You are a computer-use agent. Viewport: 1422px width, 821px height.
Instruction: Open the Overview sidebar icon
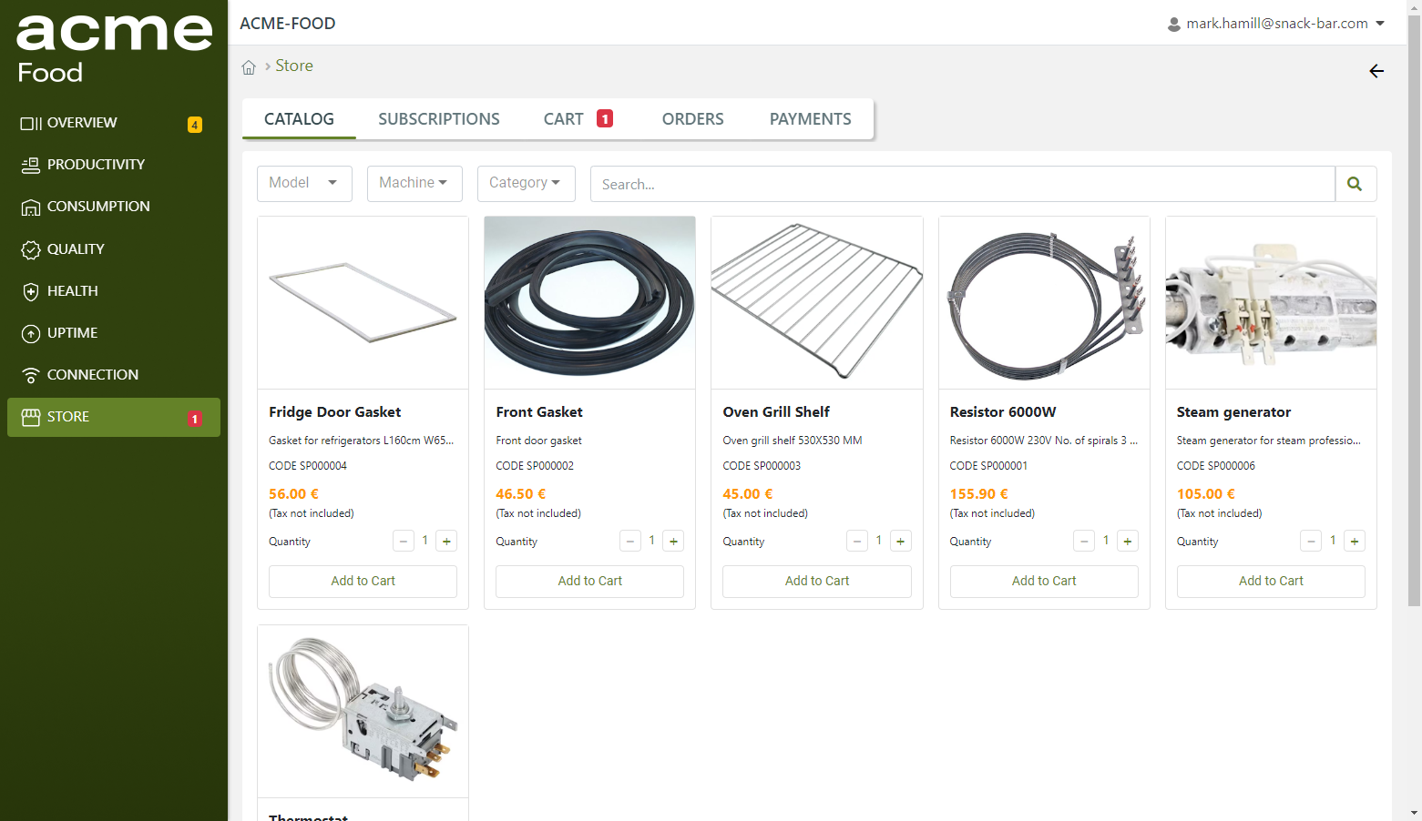coord(31,123)
